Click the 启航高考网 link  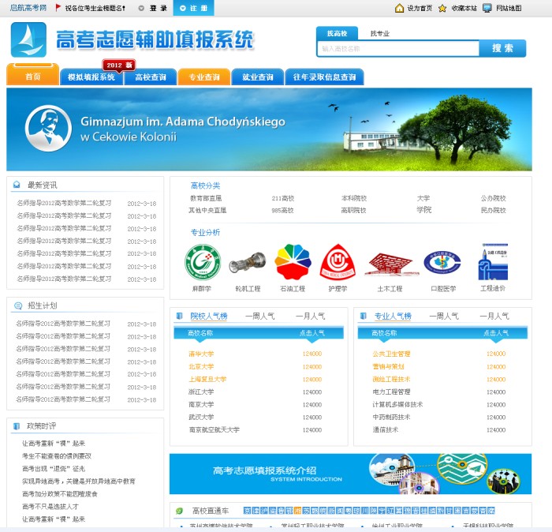click(x=28, y=8)
